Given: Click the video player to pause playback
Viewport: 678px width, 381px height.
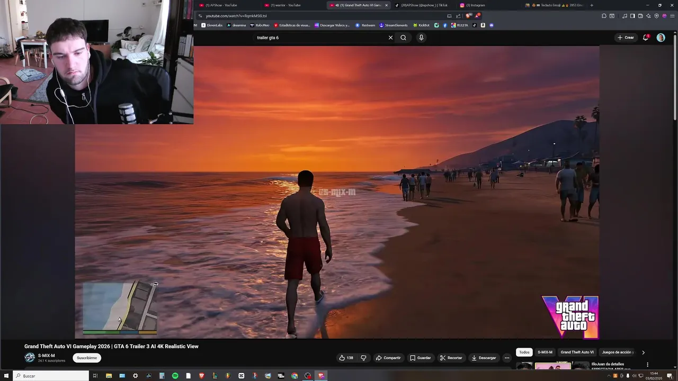Looking at the screenshot, I should (337, 192).
